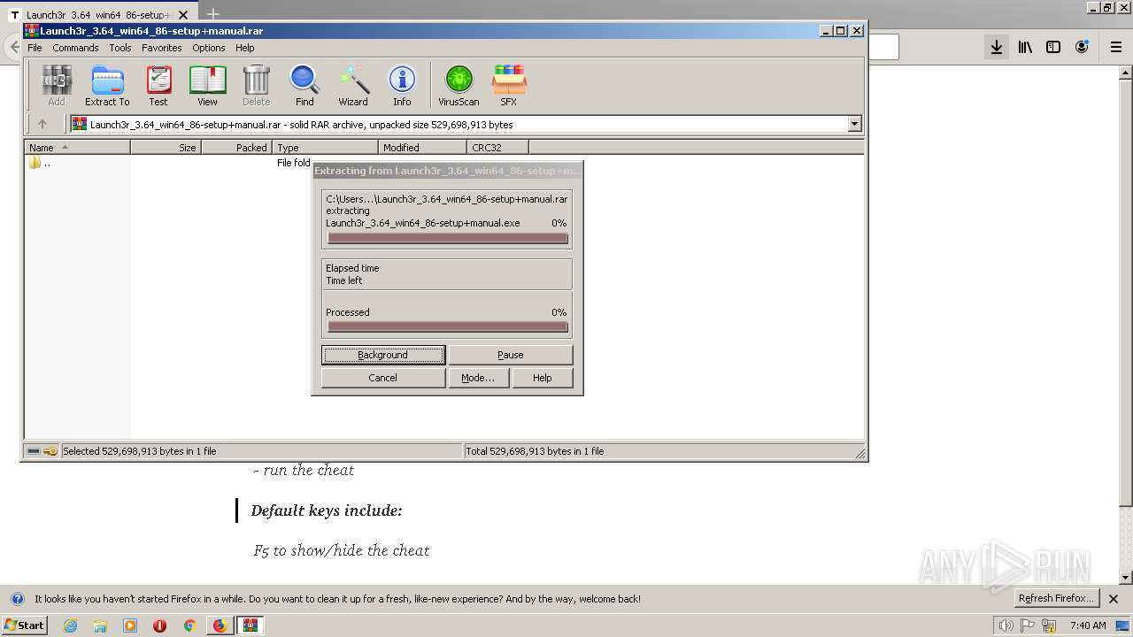Pause the extraction
The image size is (1133, 637).
pos(511,355)
